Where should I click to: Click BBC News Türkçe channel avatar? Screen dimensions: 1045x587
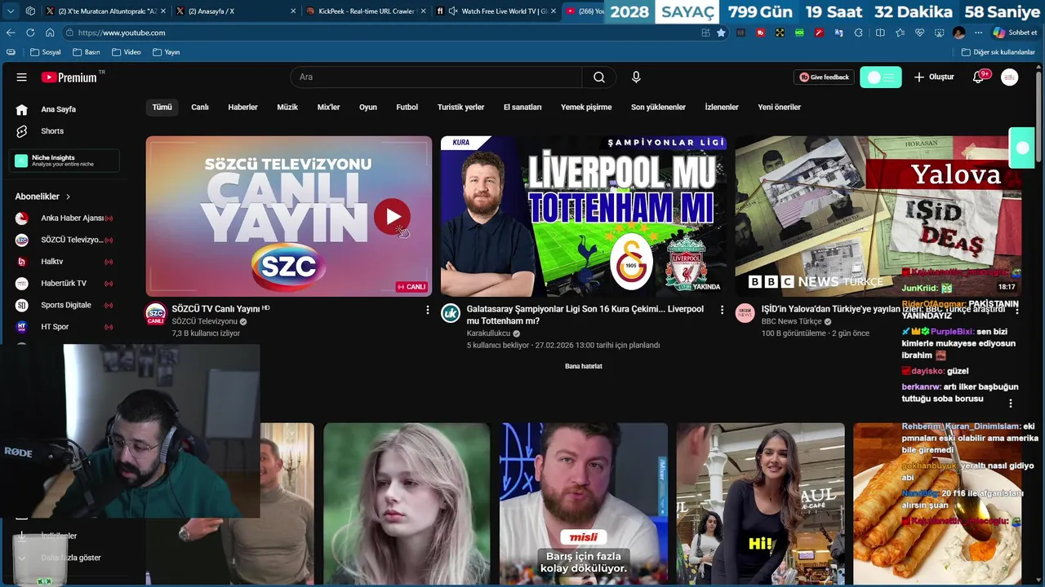[745, 313]
